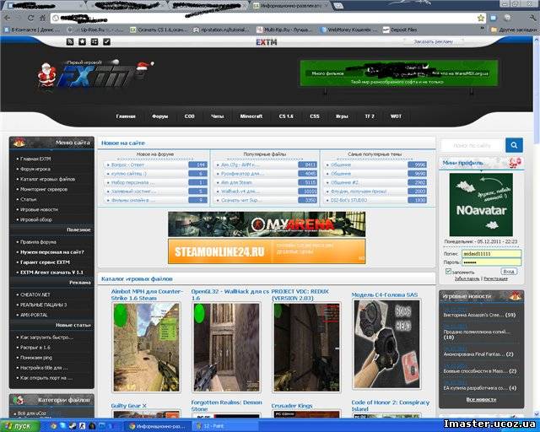
Task: Open the В Контакте bookmark
Action: [31, 30]
